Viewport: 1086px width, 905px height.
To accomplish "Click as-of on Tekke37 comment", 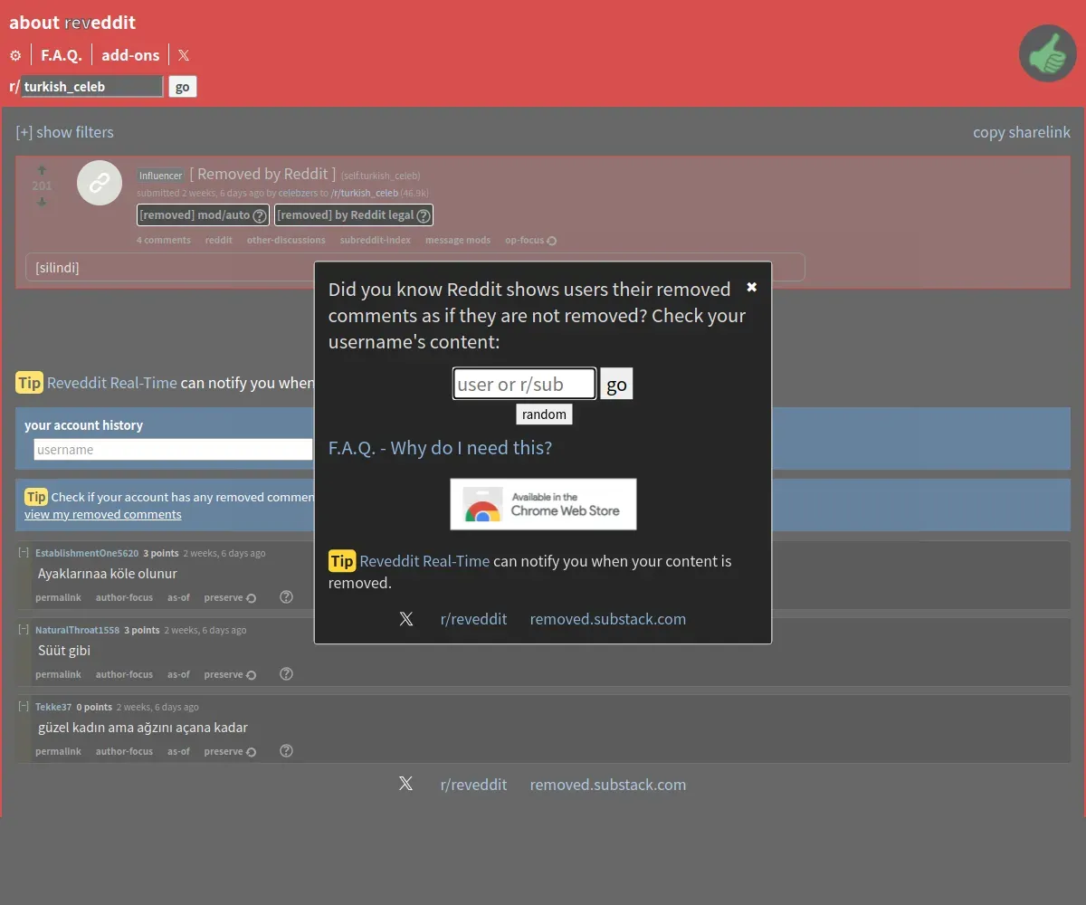I will pos(178,751).
